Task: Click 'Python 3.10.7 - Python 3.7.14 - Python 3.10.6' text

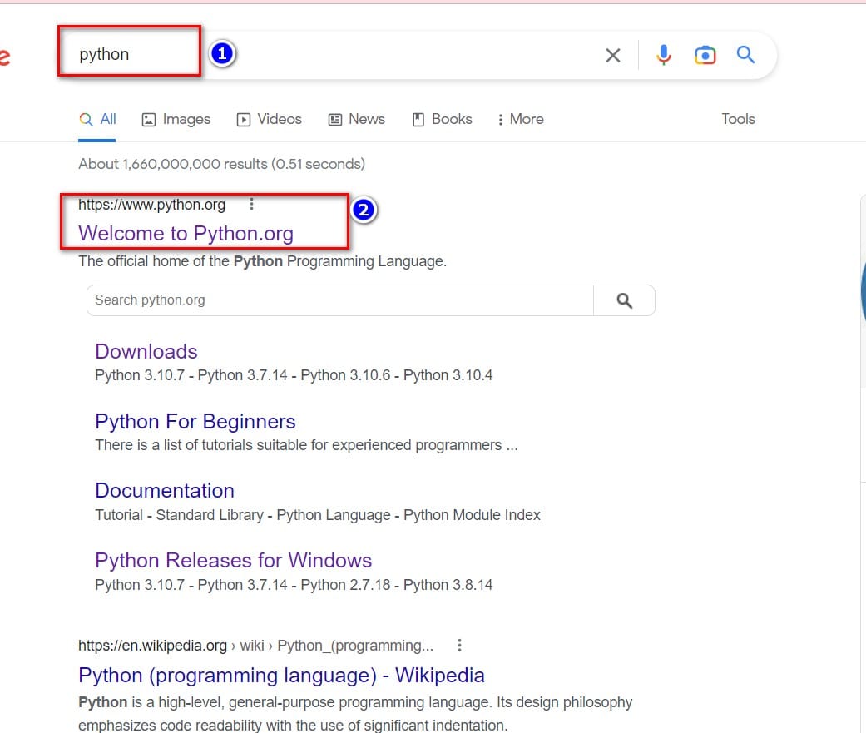Action: click(294, 375)
